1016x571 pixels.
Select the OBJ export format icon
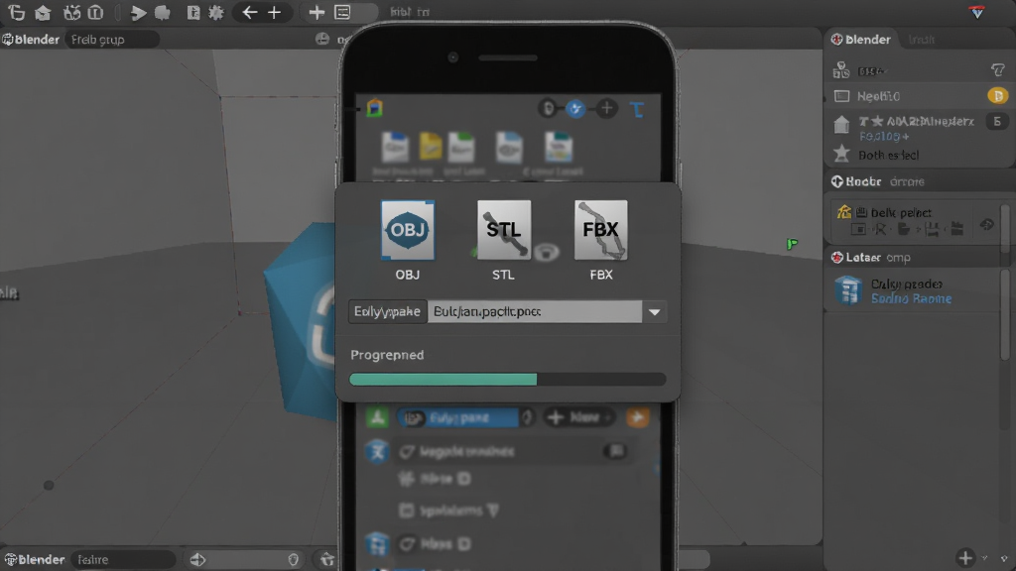[408, 230]
